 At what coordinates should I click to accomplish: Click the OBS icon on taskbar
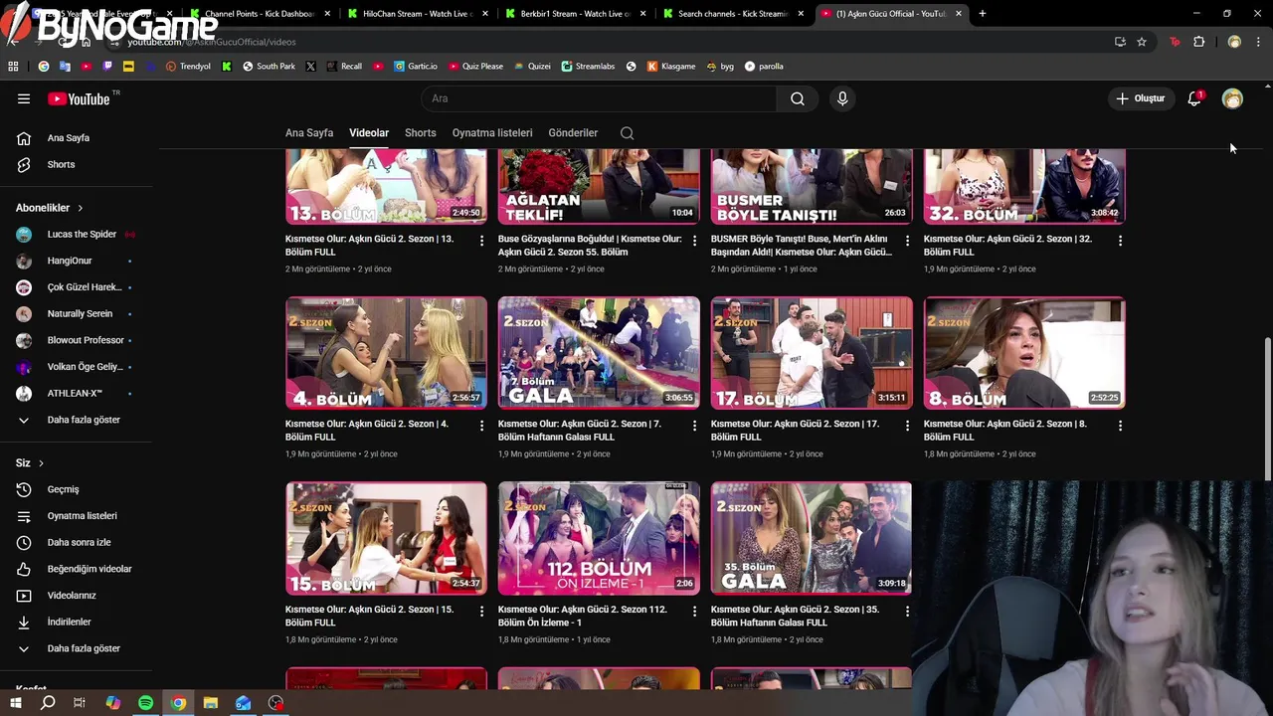275,703
